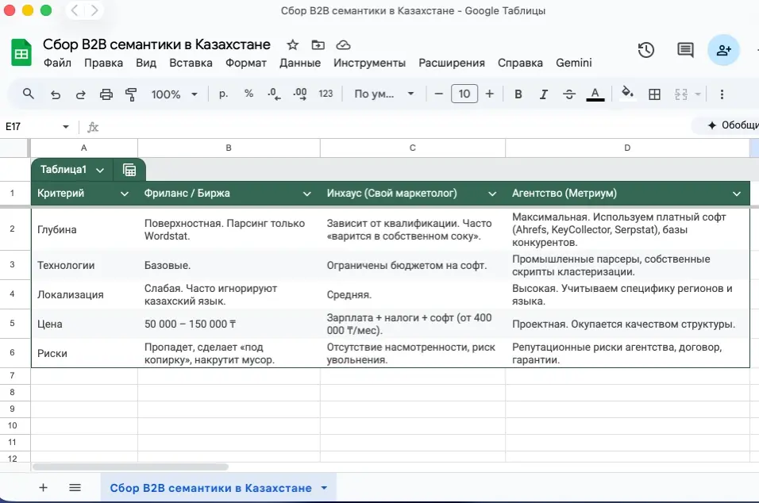The width and height of the screenshot is (759, 503).
Task: Toggle bold formatting
Action: coord(518,94)
